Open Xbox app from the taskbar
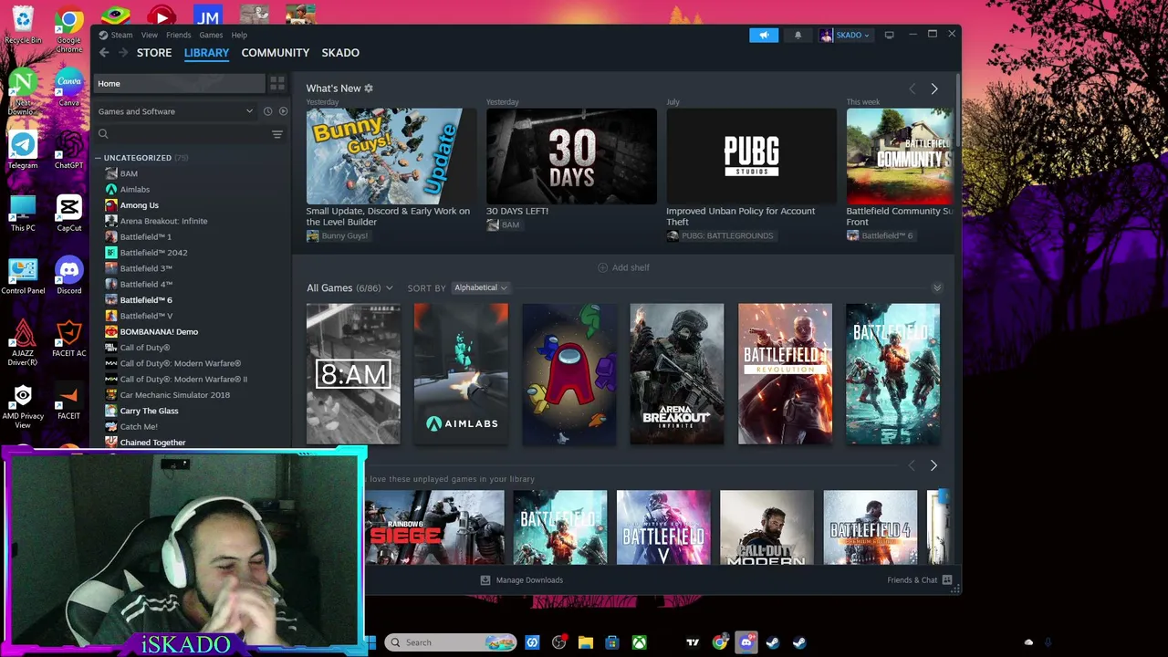This screenshot has width=1168, height=657. coord(639,642)
